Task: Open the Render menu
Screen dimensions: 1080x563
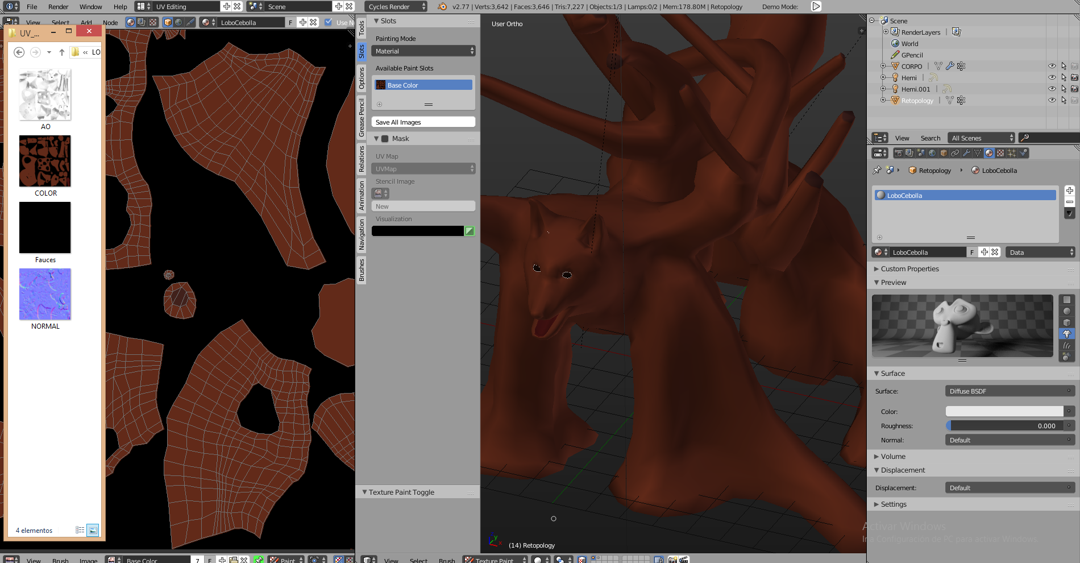Action: pos(58,7)
